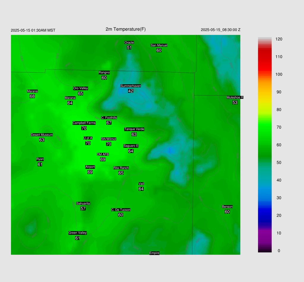Select the San Manuel station label

coord(159,45)
